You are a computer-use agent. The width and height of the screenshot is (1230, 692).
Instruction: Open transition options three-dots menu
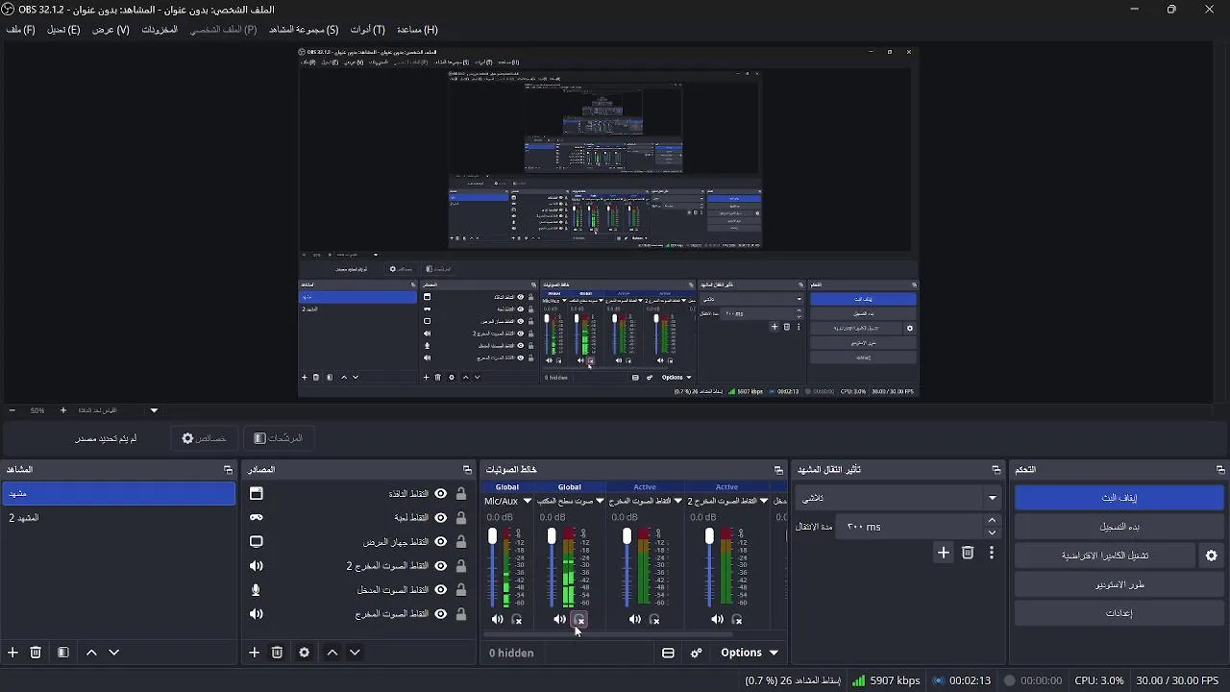[x=992, y=553]
